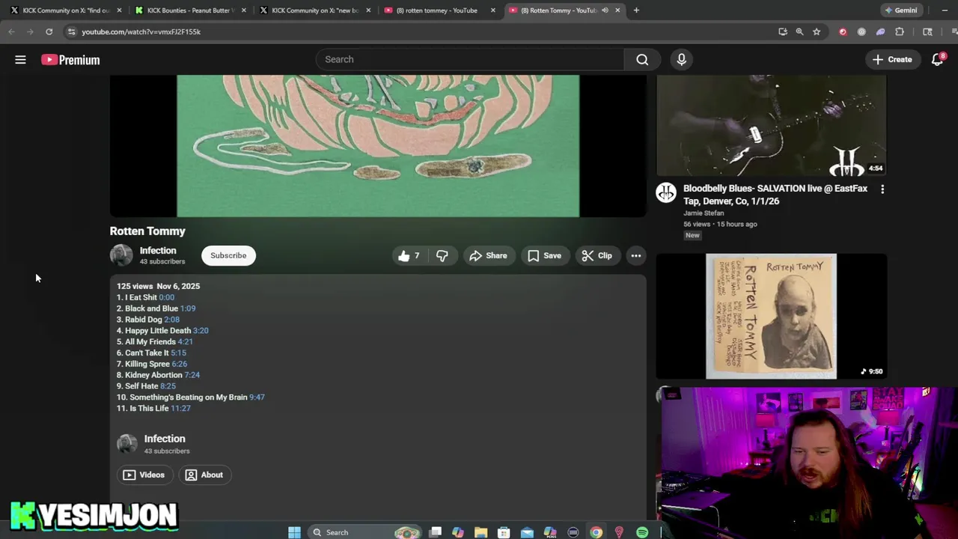Jump to timestamp 0:00 I Eat Shit
Viewport: 958px width, 539px height.
pos(166,297)
